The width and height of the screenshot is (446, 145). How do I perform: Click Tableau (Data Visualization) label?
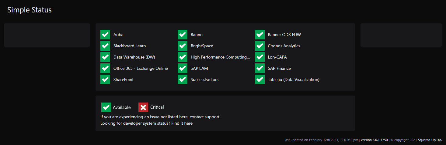tap(294, 79)
